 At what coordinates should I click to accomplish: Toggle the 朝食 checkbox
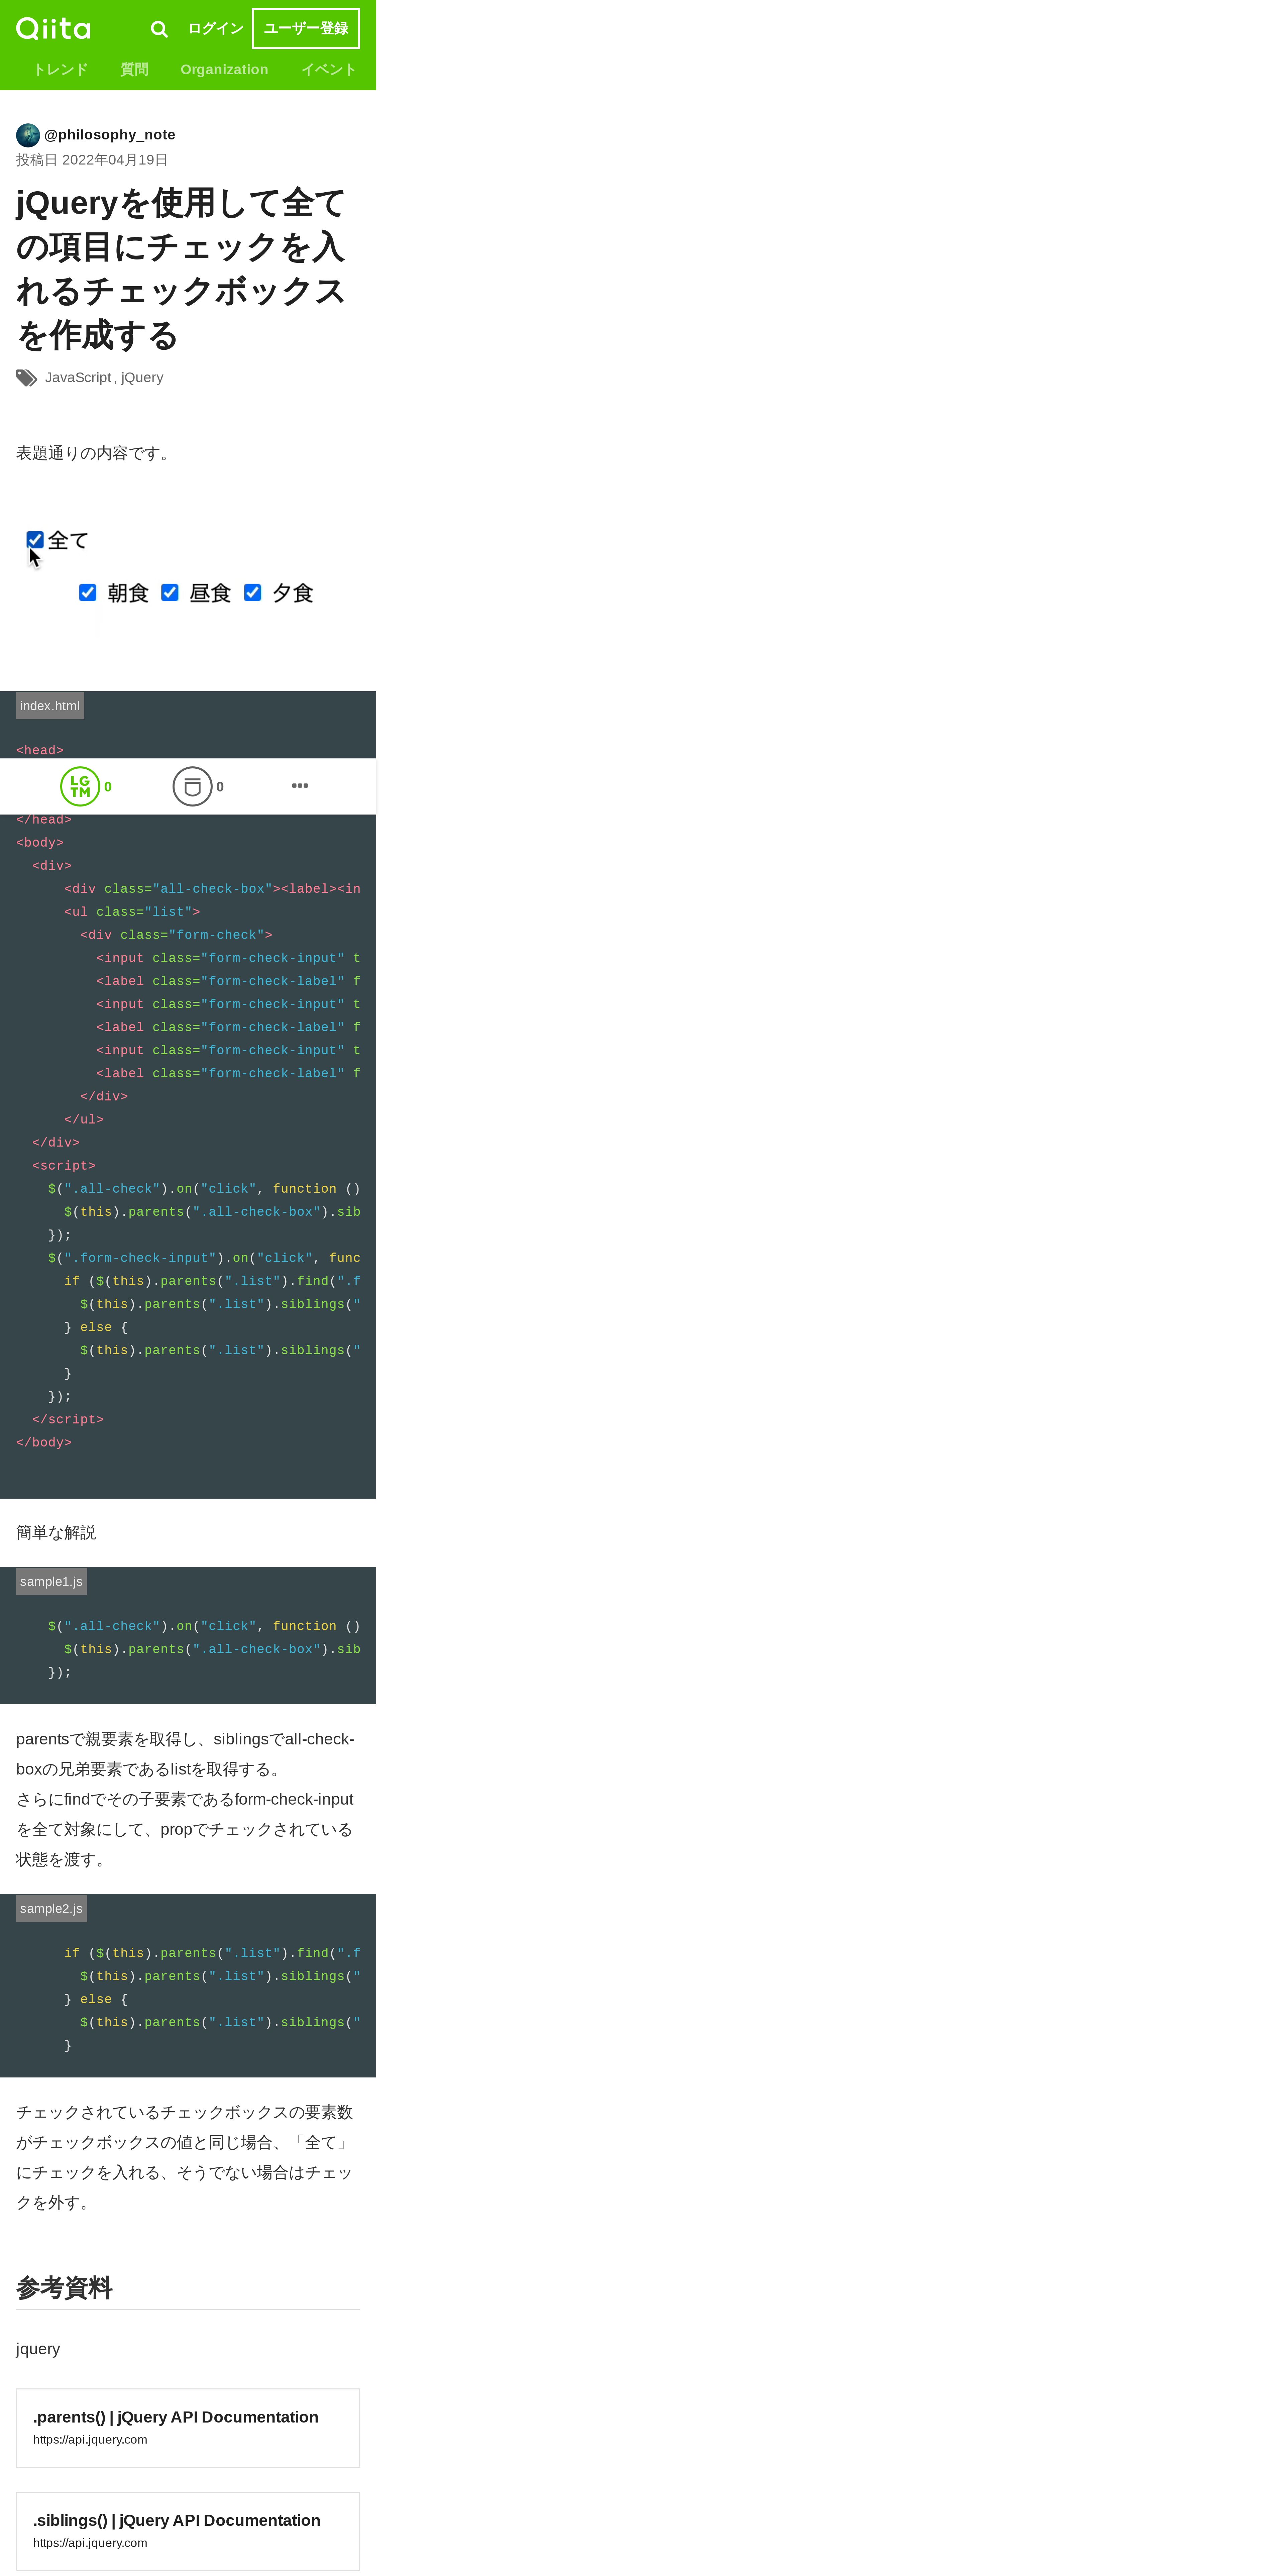88,593
